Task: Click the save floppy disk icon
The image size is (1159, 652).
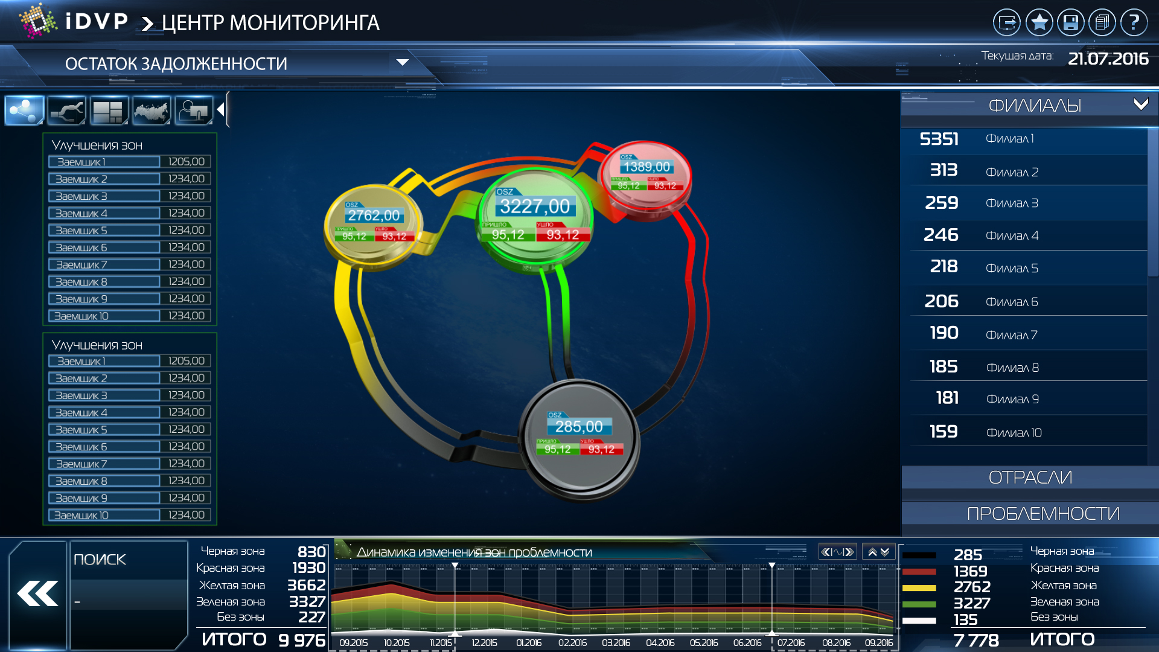Action: click(1071, 23)
